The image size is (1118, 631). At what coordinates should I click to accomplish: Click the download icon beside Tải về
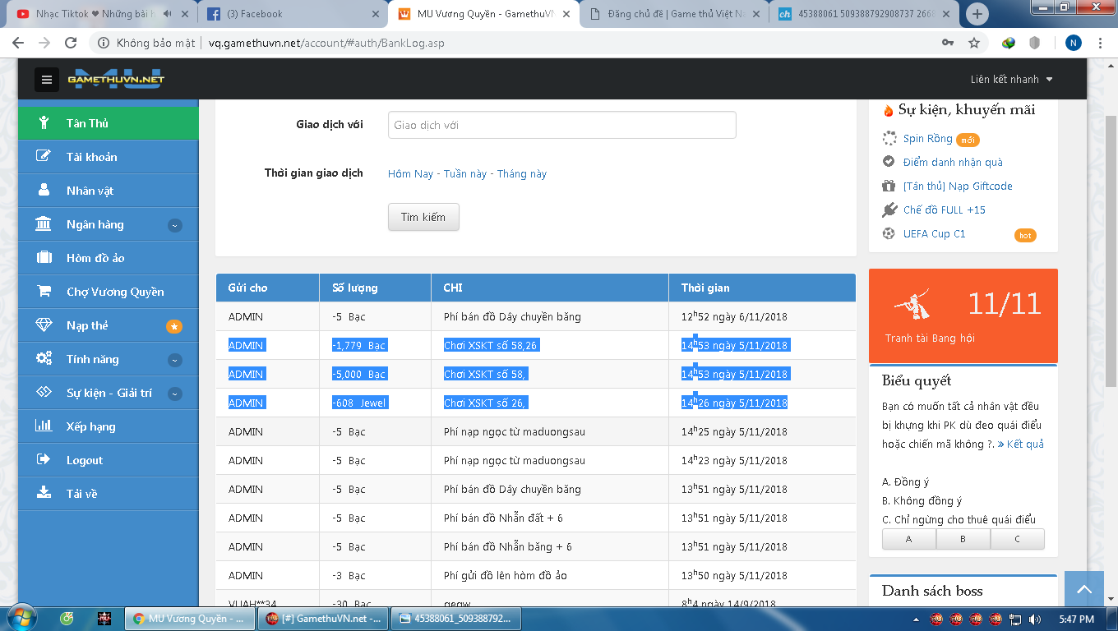pyautogui.click(x=44, y=493)
